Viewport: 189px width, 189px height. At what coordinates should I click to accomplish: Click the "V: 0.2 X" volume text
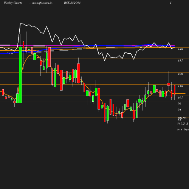coord(183,124)
